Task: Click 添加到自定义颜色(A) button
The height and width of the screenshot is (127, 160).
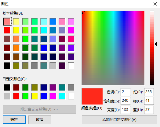Action: [119, 120]
